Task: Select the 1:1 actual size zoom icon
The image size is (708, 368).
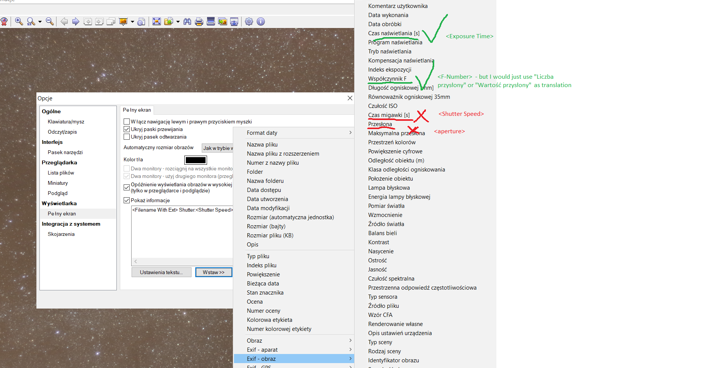Action: point(31,22)
